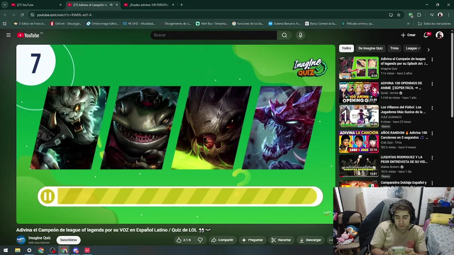Like the video (2.1 K)
Screen dimensions: 454x255
click(184, 240)
